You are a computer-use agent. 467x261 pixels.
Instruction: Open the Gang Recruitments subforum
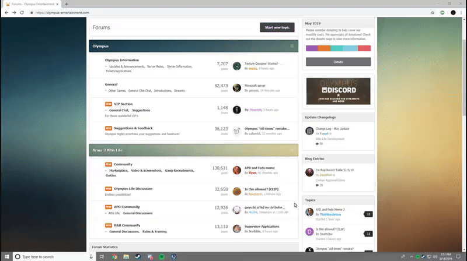pyautogui.click(x=179, y=171)
